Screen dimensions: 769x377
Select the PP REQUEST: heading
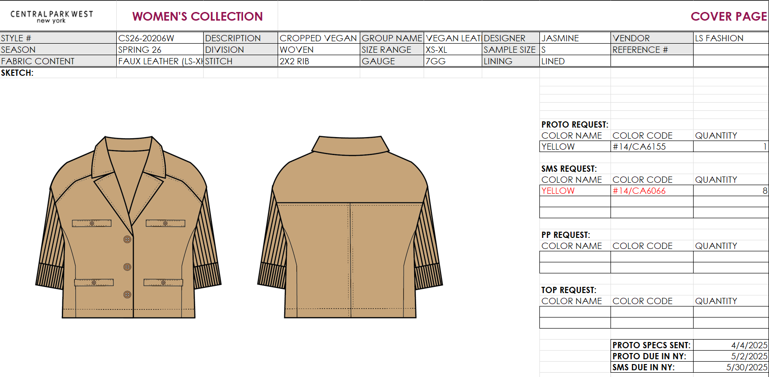tap(565, 235)
